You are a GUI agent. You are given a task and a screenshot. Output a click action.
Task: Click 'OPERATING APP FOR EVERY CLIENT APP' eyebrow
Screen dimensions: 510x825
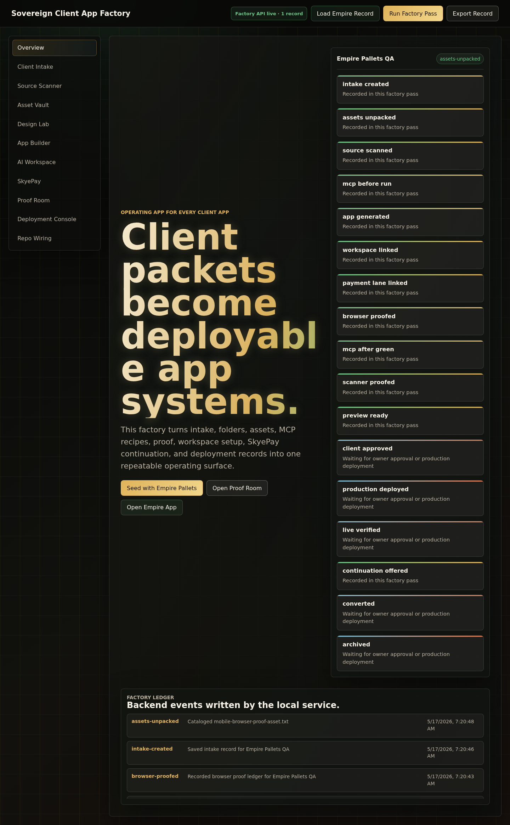(175, 212)
